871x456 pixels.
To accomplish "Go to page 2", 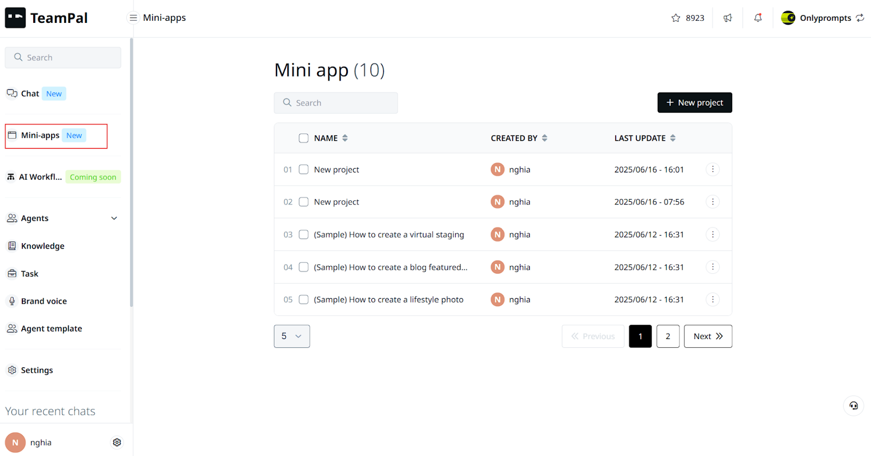I will (668, 336).
